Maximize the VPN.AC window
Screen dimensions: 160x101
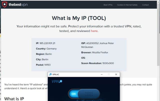[109, 74]
